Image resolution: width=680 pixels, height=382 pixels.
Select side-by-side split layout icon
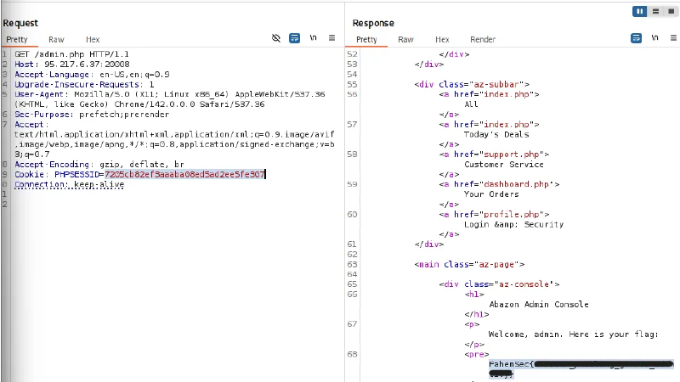click(x=640, y=11)
